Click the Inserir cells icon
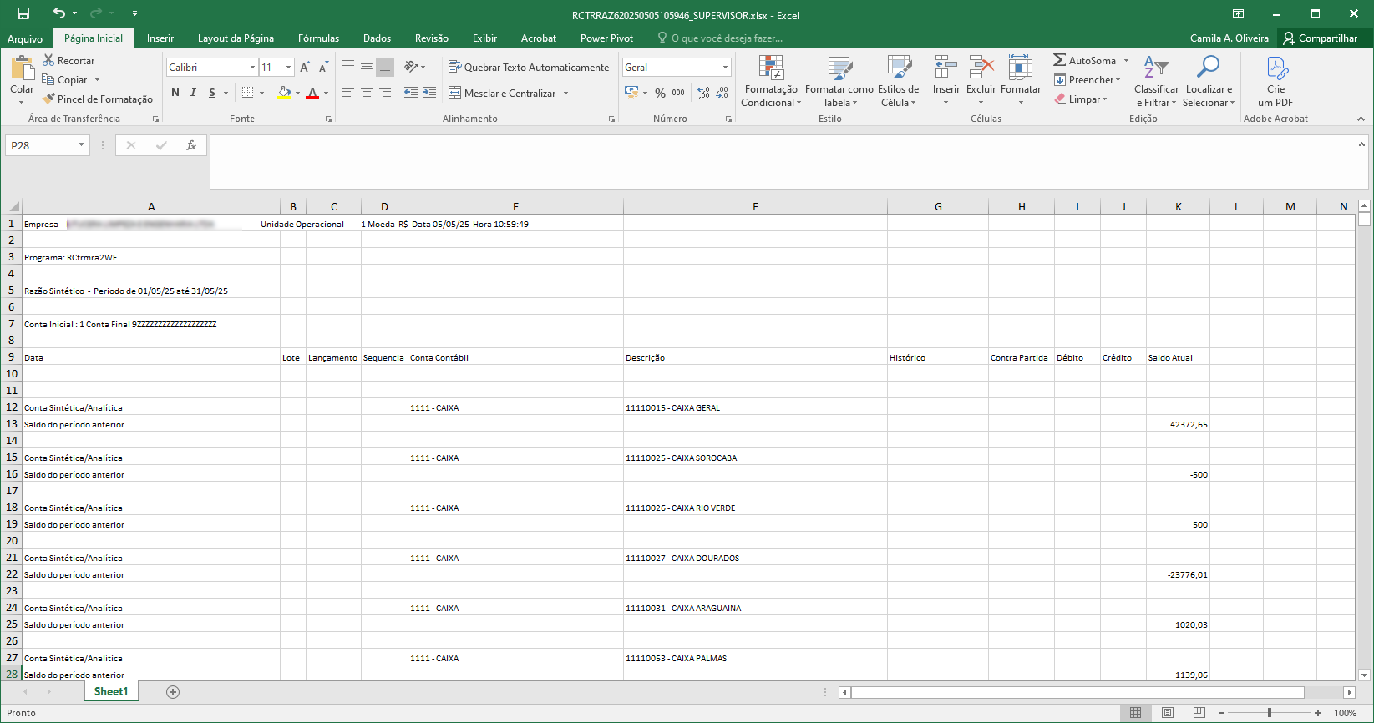This screenshot has height=723, width=1374. (946, 68)
